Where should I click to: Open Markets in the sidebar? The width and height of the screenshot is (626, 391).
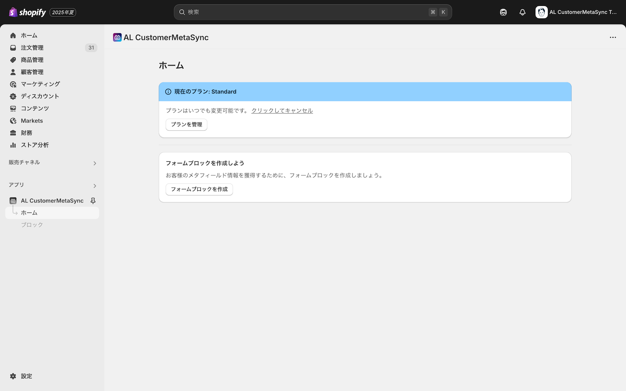coord(52,121)
